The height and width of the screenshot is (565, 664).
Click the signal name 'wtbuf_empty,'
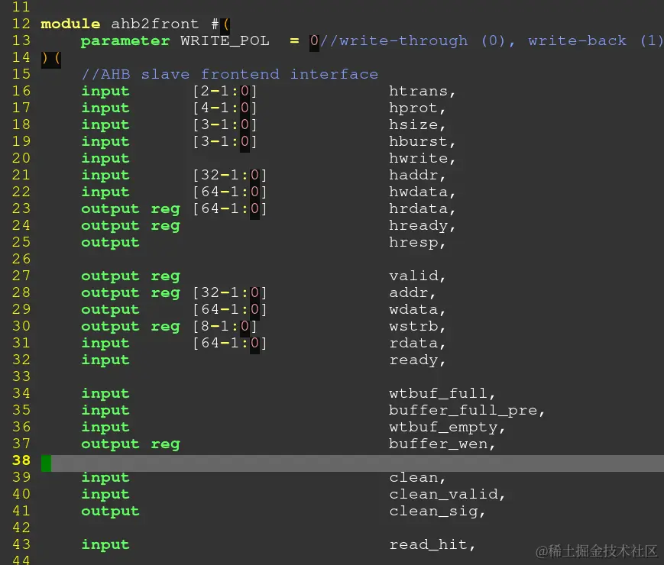pos(447,428)
